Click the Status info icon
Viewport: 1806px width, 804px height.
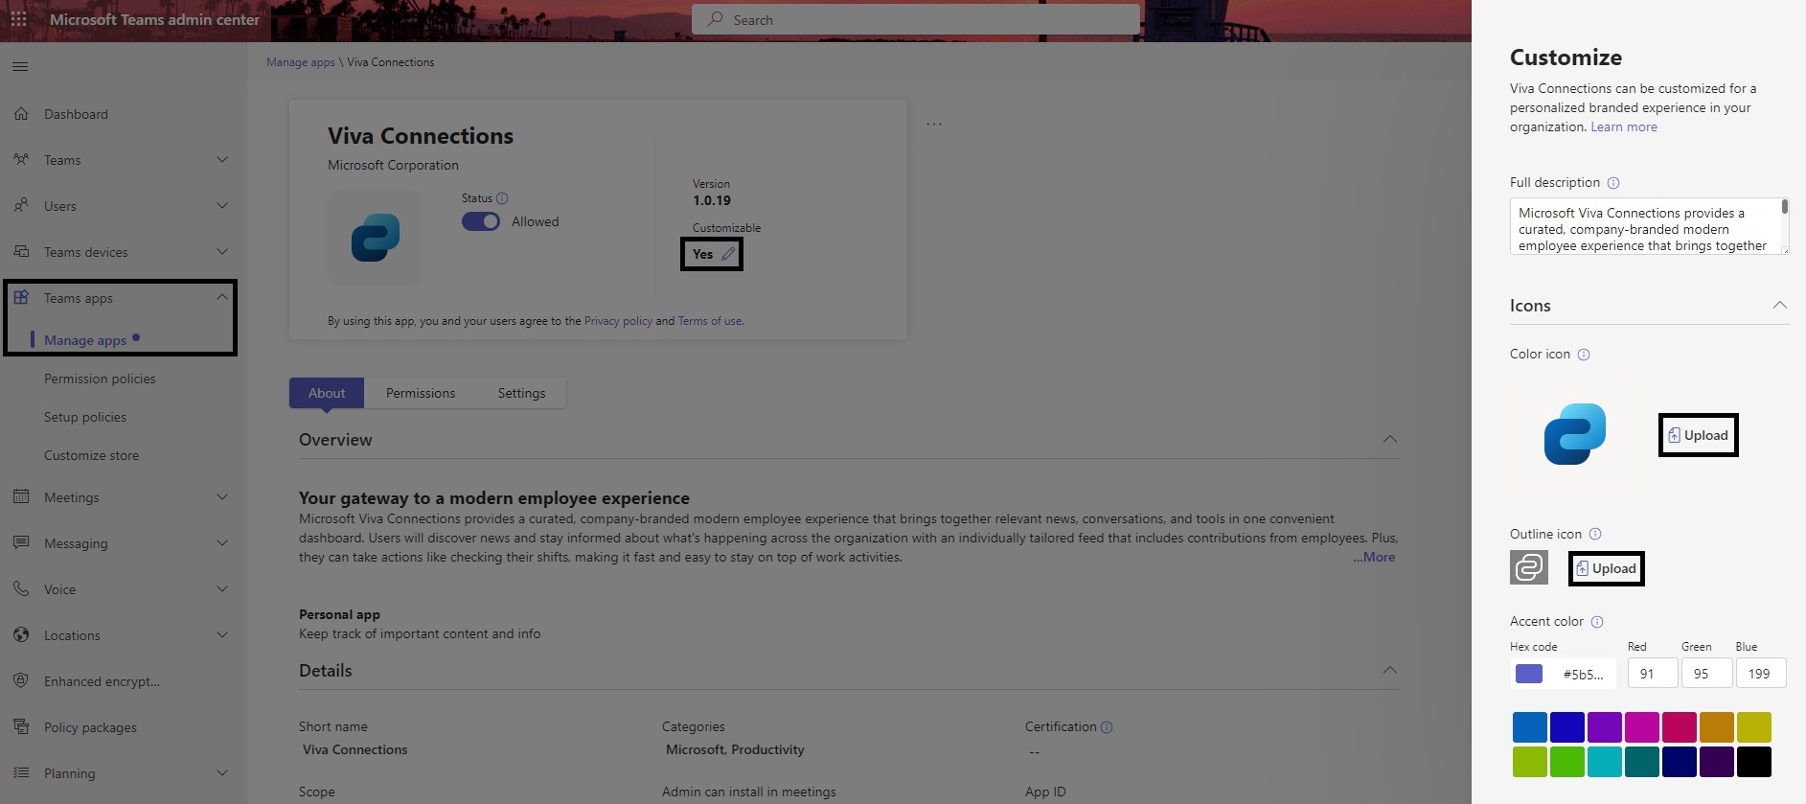click(502, 198)
